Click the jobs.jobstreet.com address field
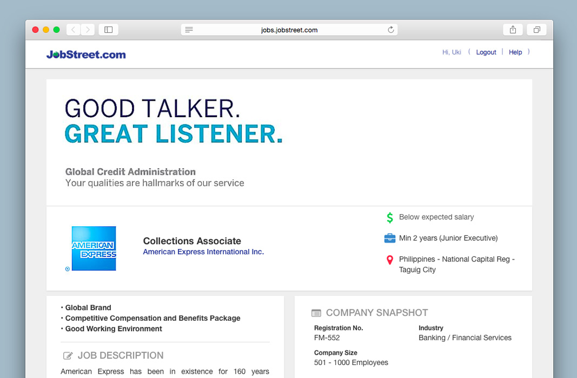Screen dimensions: 577x378 pos(289,30)
